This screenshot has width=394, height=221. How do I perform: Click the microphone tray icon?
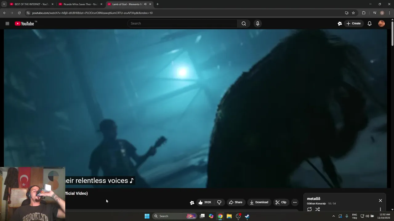[347, 216]
